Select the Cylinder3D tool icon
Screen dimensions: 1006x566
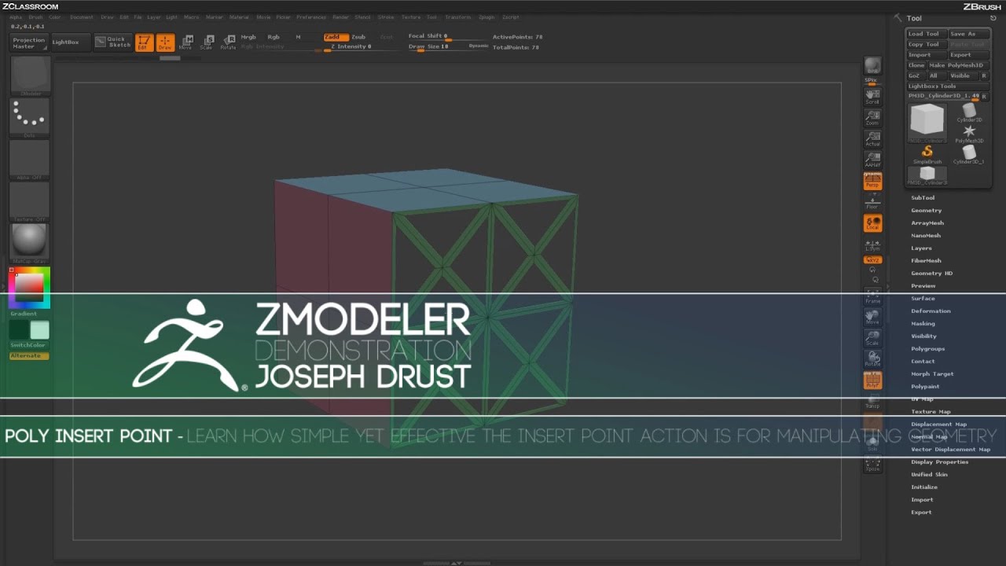tap(969, 113)
